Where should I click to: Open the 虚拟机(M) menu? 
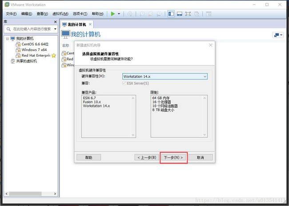[x=60, y=14]
